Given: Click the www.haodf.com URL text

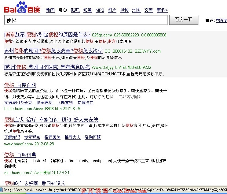Looking at the screenshot, I should 19,144.
